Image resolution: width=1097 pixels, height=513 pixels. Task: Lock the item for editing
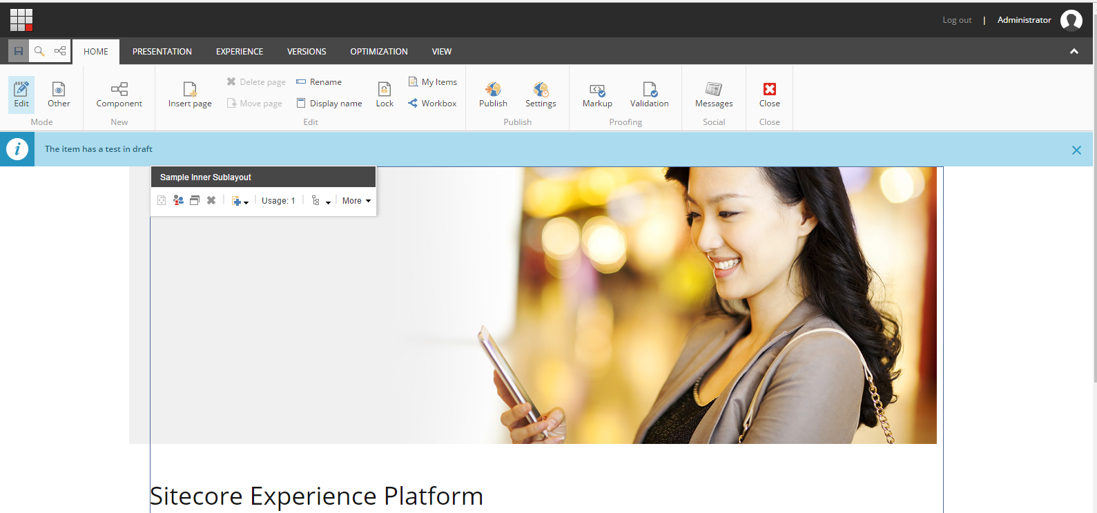tap(385, 95)
